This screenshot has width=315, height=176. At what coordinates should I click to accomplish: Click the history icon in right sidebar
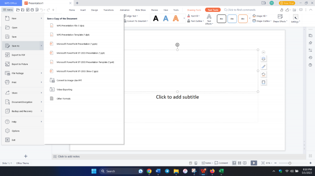click(310, 57)
